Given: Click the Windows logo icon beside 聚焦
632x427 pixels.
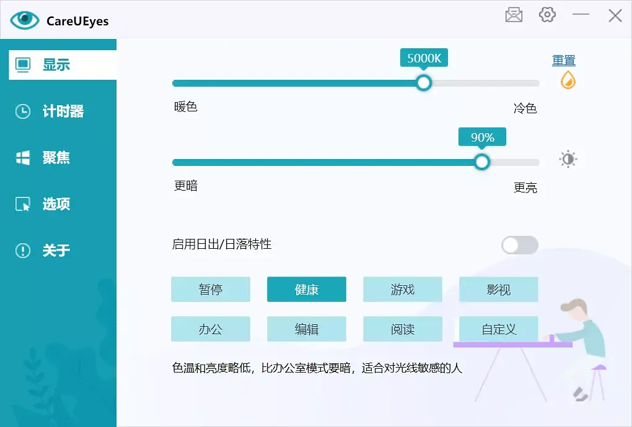Looking at the screenshot, I should (23, 158).
